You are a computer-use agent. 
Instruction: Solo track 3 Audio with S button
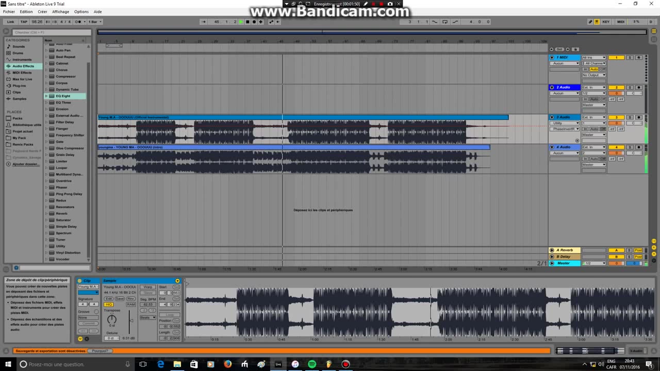click(630, 117)
